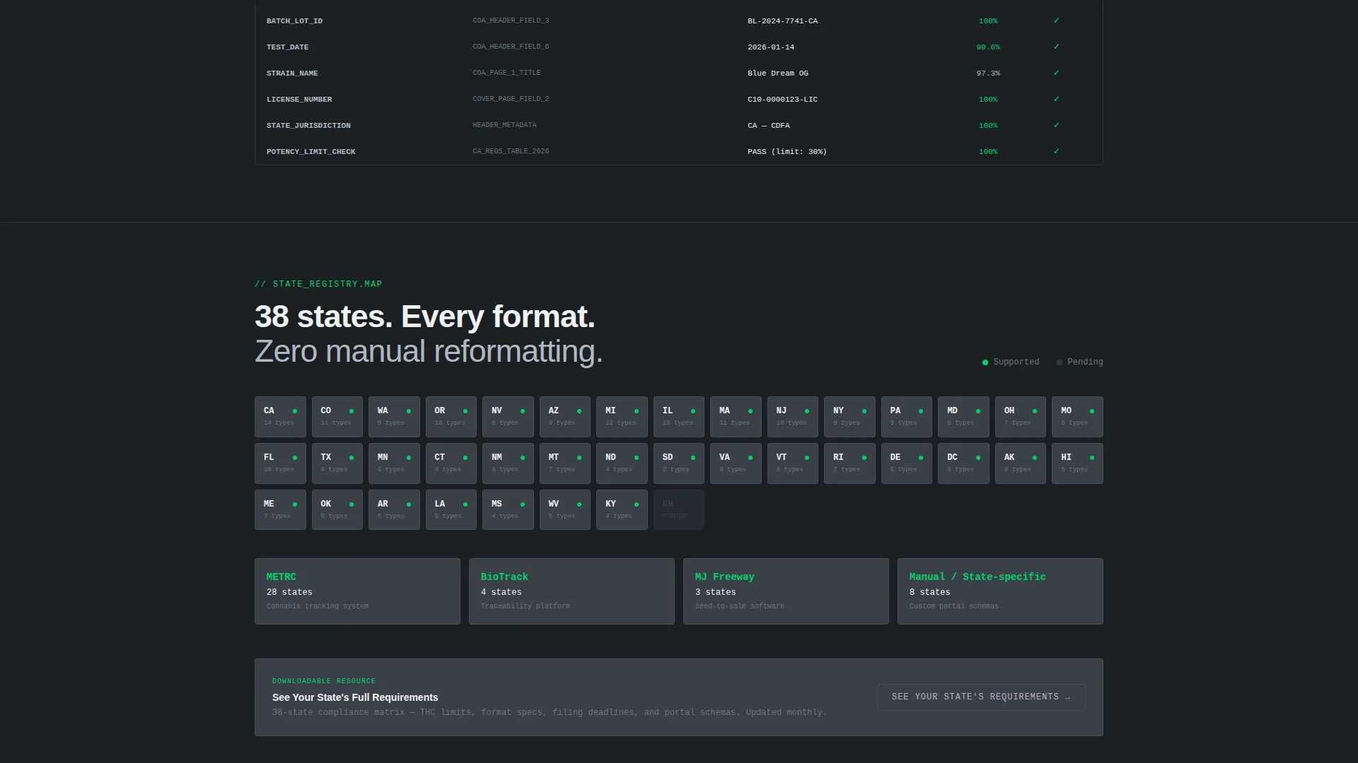Open the AZ state tile

click(x=565, y=417)
